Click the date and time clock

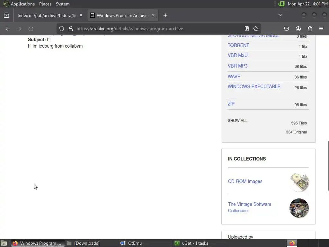pyautogui.click(x=307, y=4)
